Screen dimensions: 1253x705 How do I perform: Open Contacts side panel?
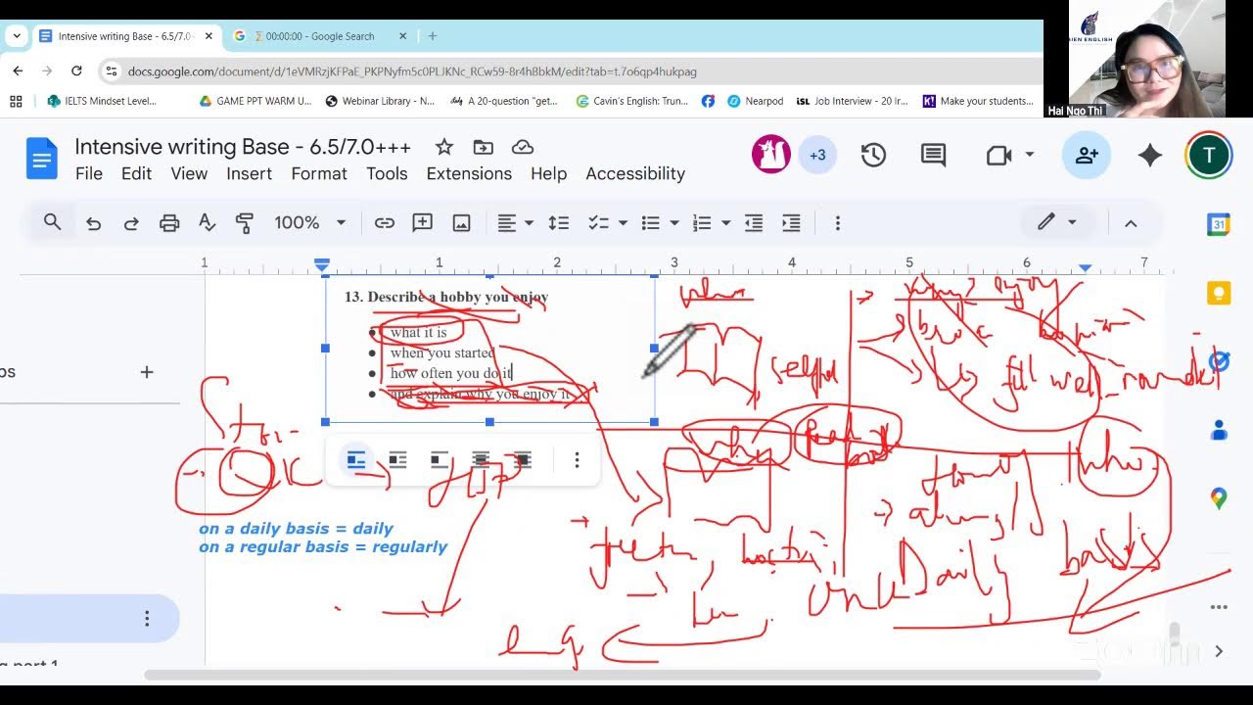(x=1219, y=430)
